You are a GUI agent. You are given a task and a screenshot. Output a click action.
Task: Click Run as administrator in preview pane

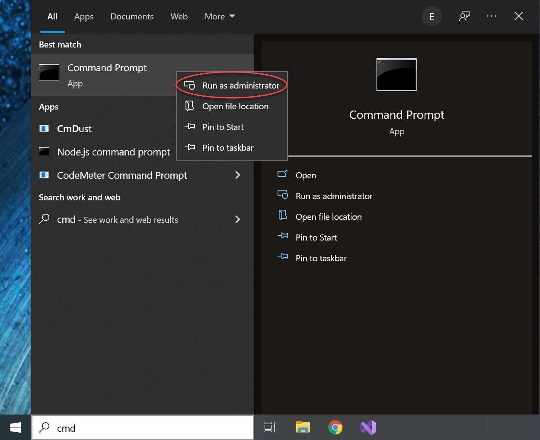click(x=334, y=196)
